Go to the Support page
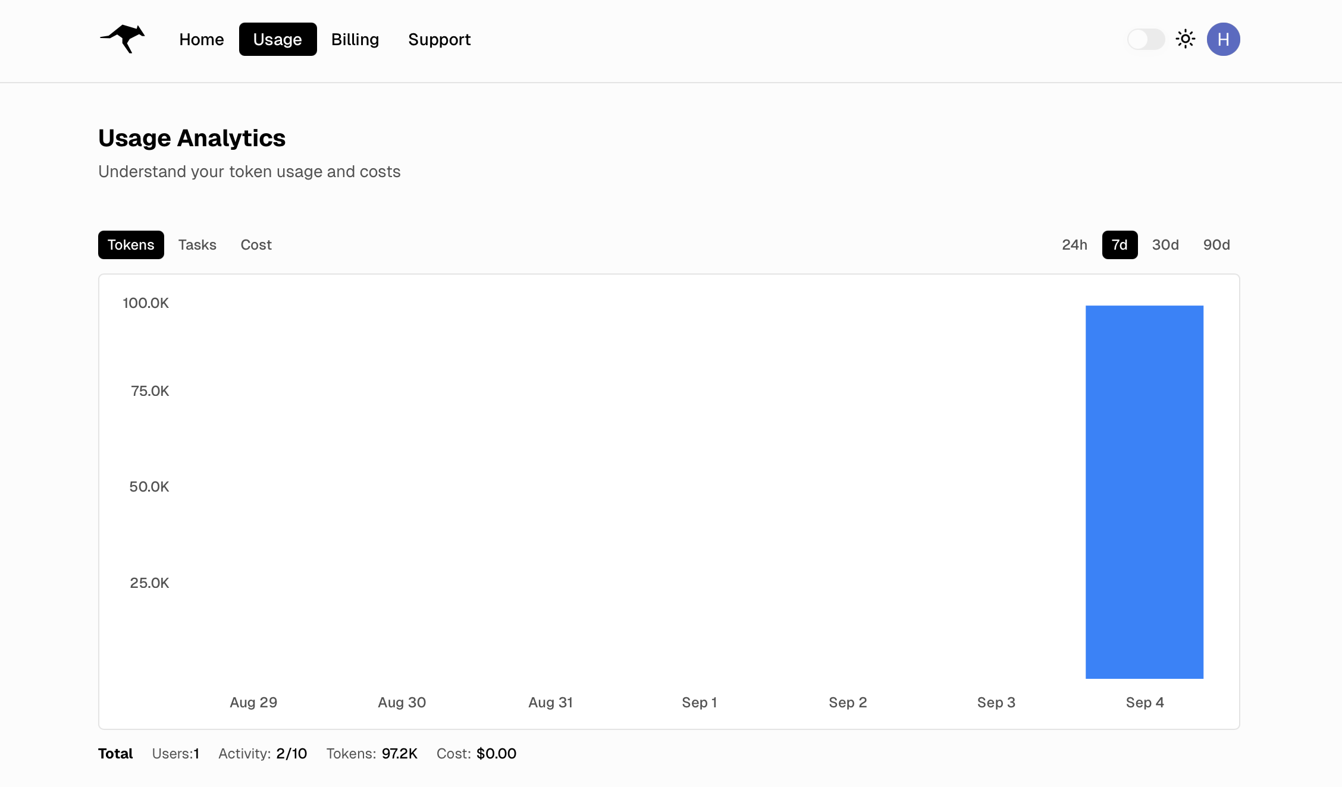Screen dimensions: 1342x787 click(x=439, y=39)
